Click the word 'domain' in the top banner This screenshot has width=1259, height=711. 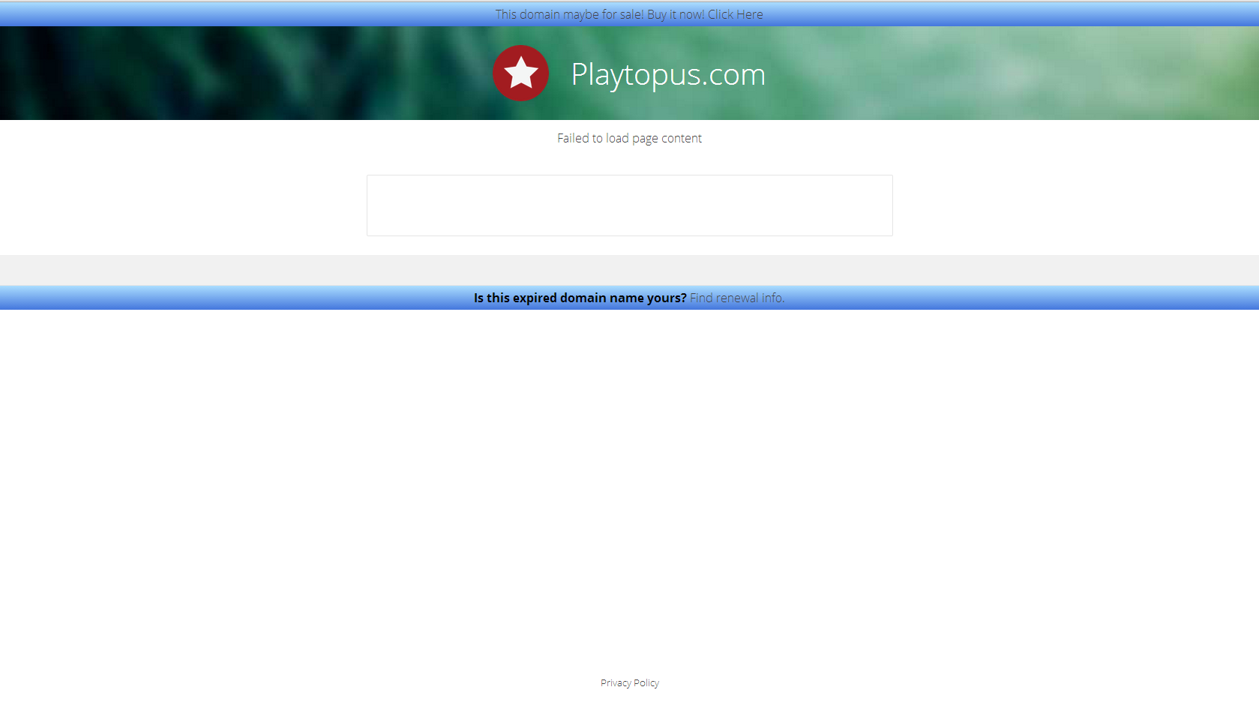point(540,14)
